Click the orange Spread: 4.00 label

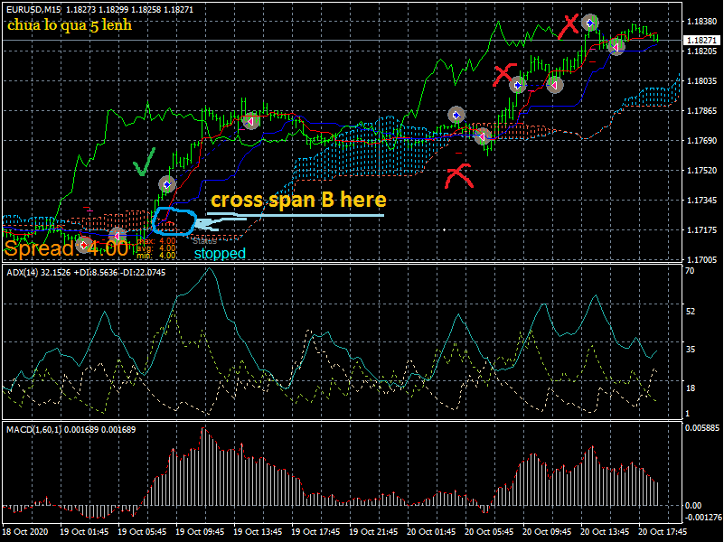[66, 248]
